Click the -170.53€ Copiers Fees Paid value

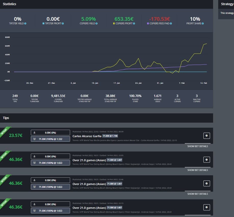(159, 19)
